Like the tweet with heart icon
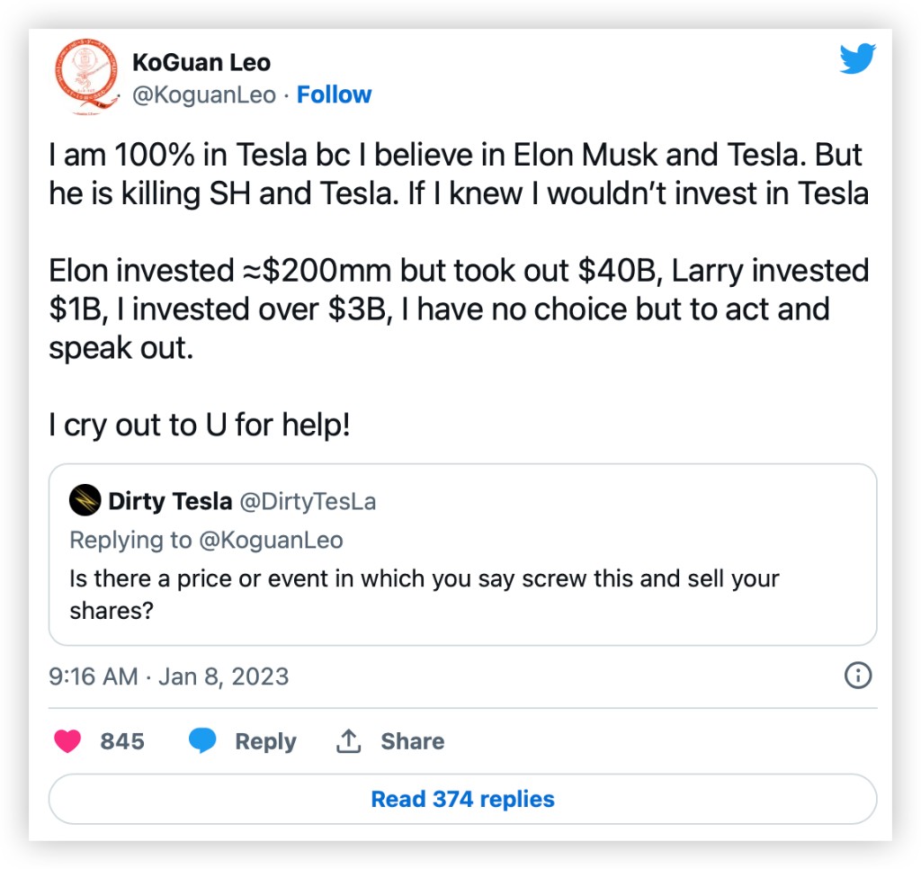This screenshot has width=921, height=869. (67, 741)
